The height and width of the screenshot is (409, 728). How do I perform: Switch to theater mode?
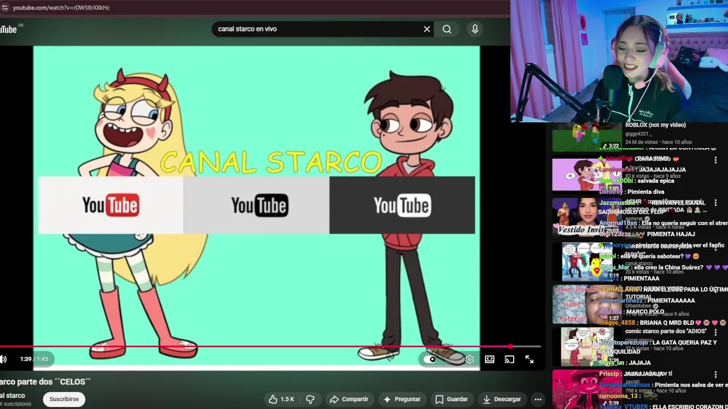click(489, 359)
